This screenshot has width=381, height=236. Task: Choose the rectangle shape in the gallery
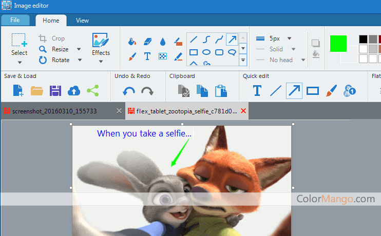point(194,52)
